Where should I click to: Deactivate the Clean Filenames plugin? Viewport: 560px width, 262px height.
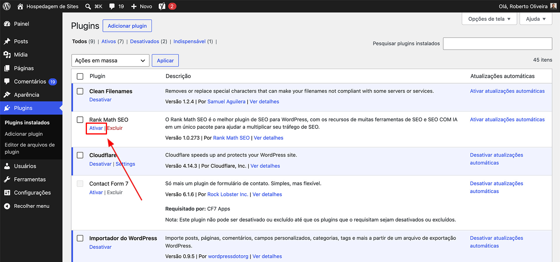coord(100,100)
